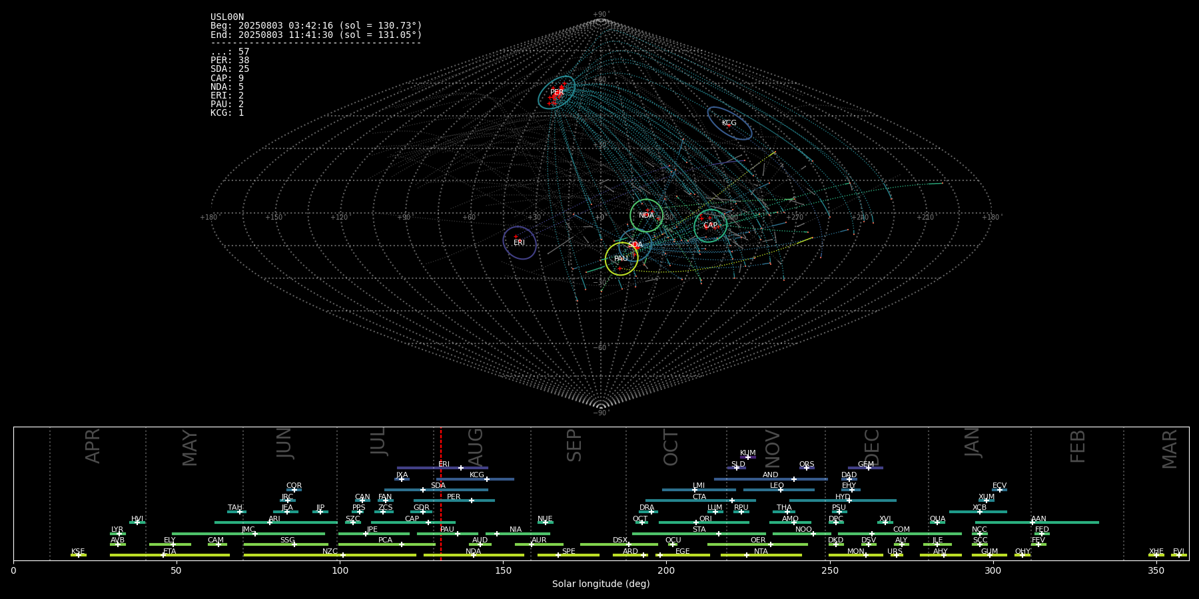
Task: Click the 'PAU: 2' legend entry
Action: click(227, 104)
